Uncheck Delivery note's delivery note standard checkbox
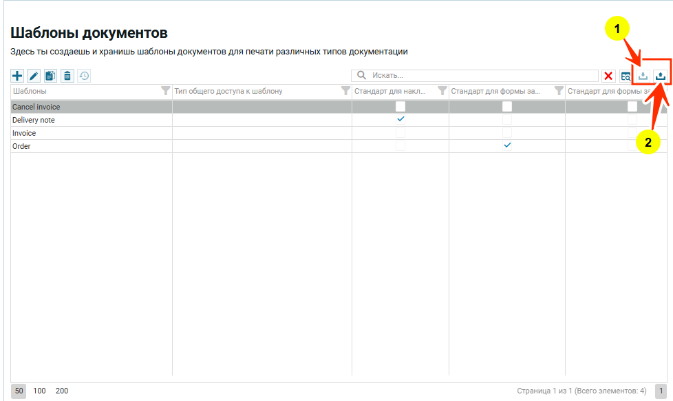Image resolution: width=673 pixels, height=401 pixels. pyautogui.click(x=400, y=119)
